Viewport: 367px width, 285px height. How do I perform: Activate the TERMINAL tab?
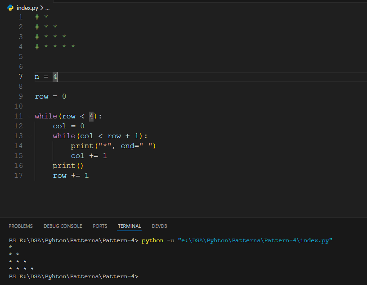tap(130, 226)
